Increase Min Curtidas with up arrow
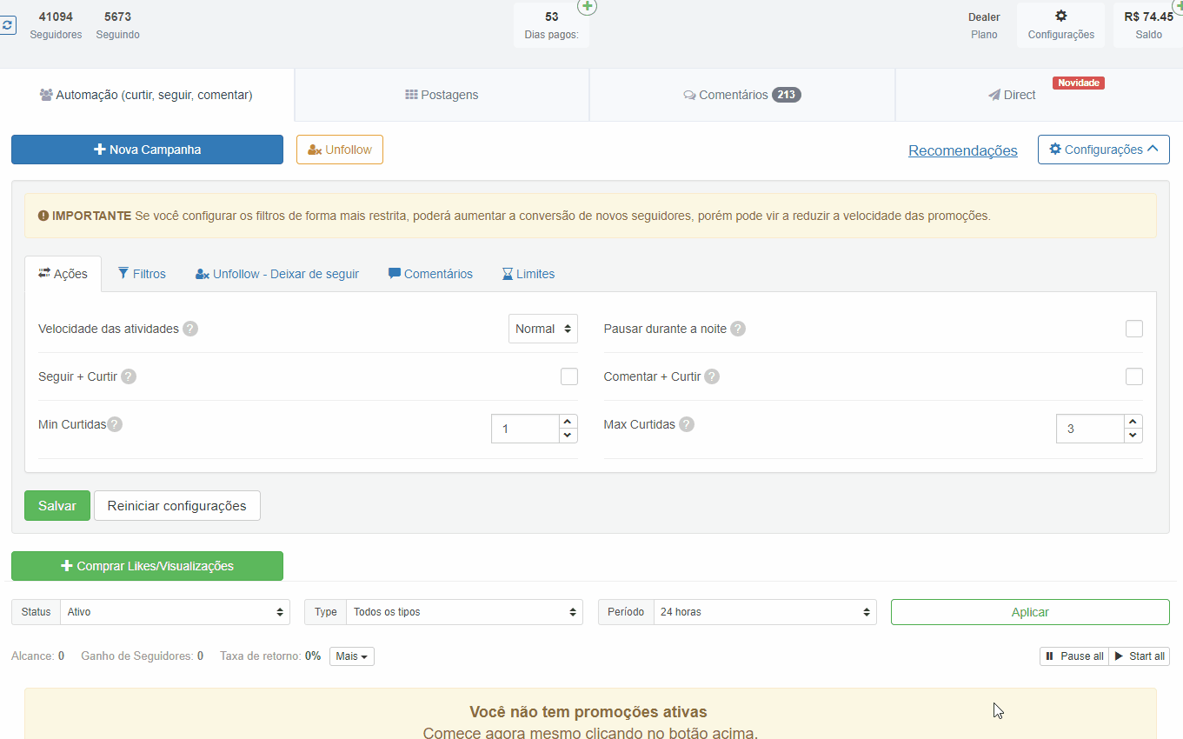1183x739 pixels. click(568, 422)
